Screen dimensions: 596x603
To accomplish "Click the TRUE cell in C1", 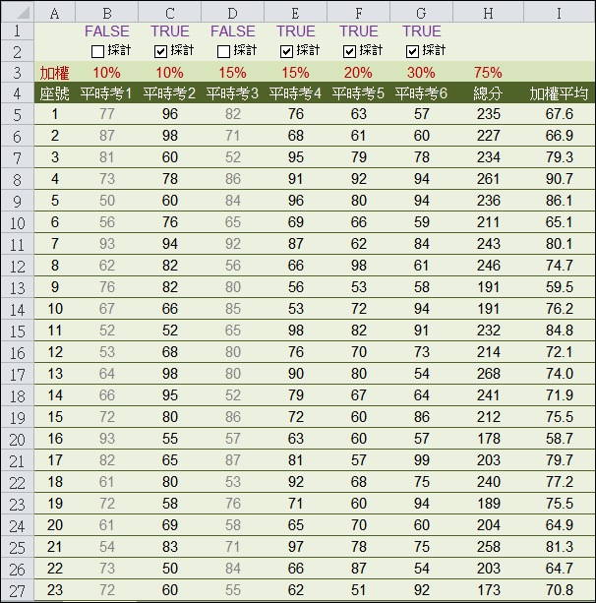I will [169, 31].
